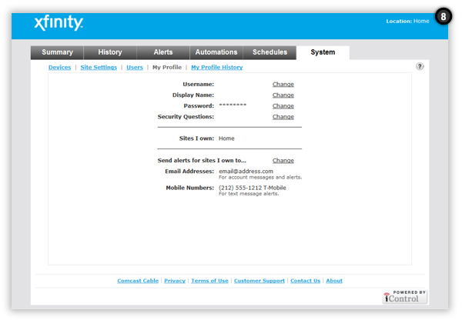Change the Display Name
Screen dimensions: 462x320
coord(283,95)
